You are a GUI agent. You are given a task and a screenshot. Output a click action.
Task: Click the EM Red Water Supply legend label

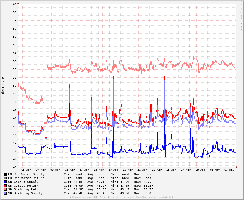26,174
